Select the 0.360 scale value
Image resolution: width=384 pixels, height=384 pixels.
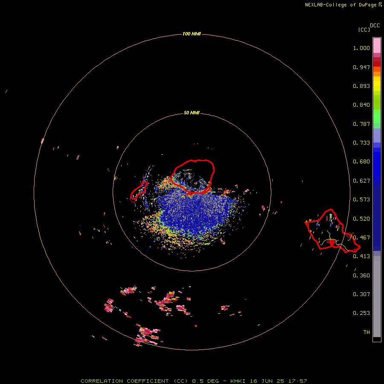tap(361, 276)
